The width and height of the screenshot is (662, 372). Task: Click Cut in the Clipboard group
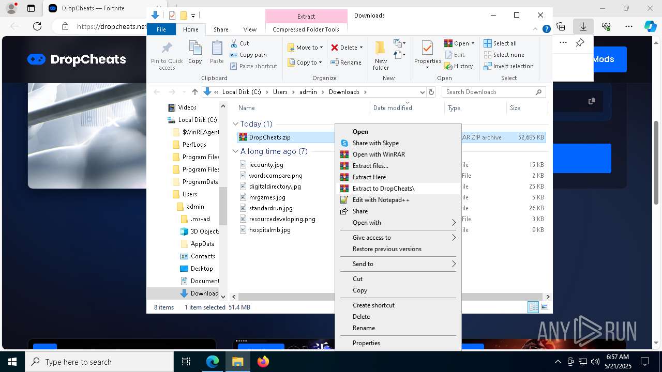(x=239, y=43)
